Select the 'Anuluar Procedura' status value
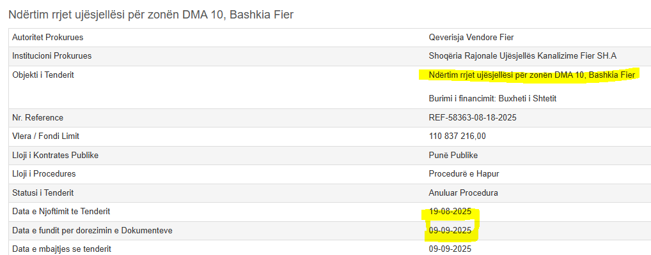Viewport: 651px width, 255px height. (x=463, y=193)
